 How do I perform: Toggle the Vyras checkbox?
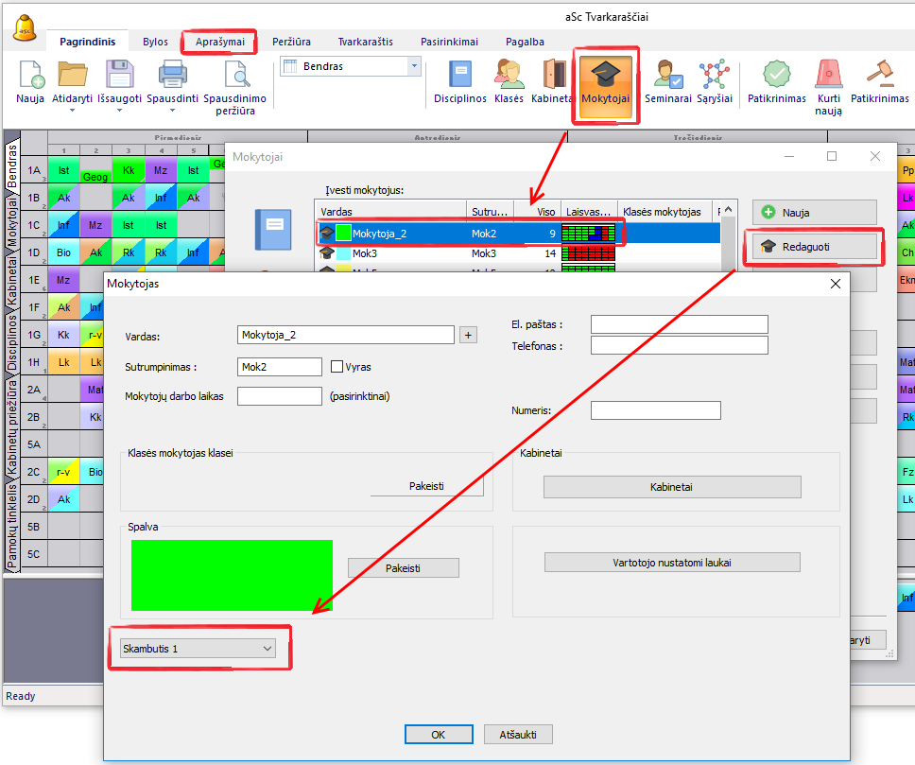pyautogui.click(x=337, y=367)
